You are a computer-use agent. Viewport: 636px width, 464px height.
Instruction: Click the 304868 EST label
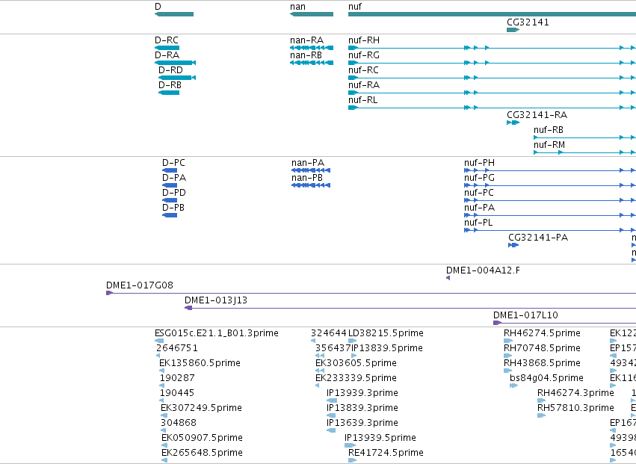tap(179, 423)
